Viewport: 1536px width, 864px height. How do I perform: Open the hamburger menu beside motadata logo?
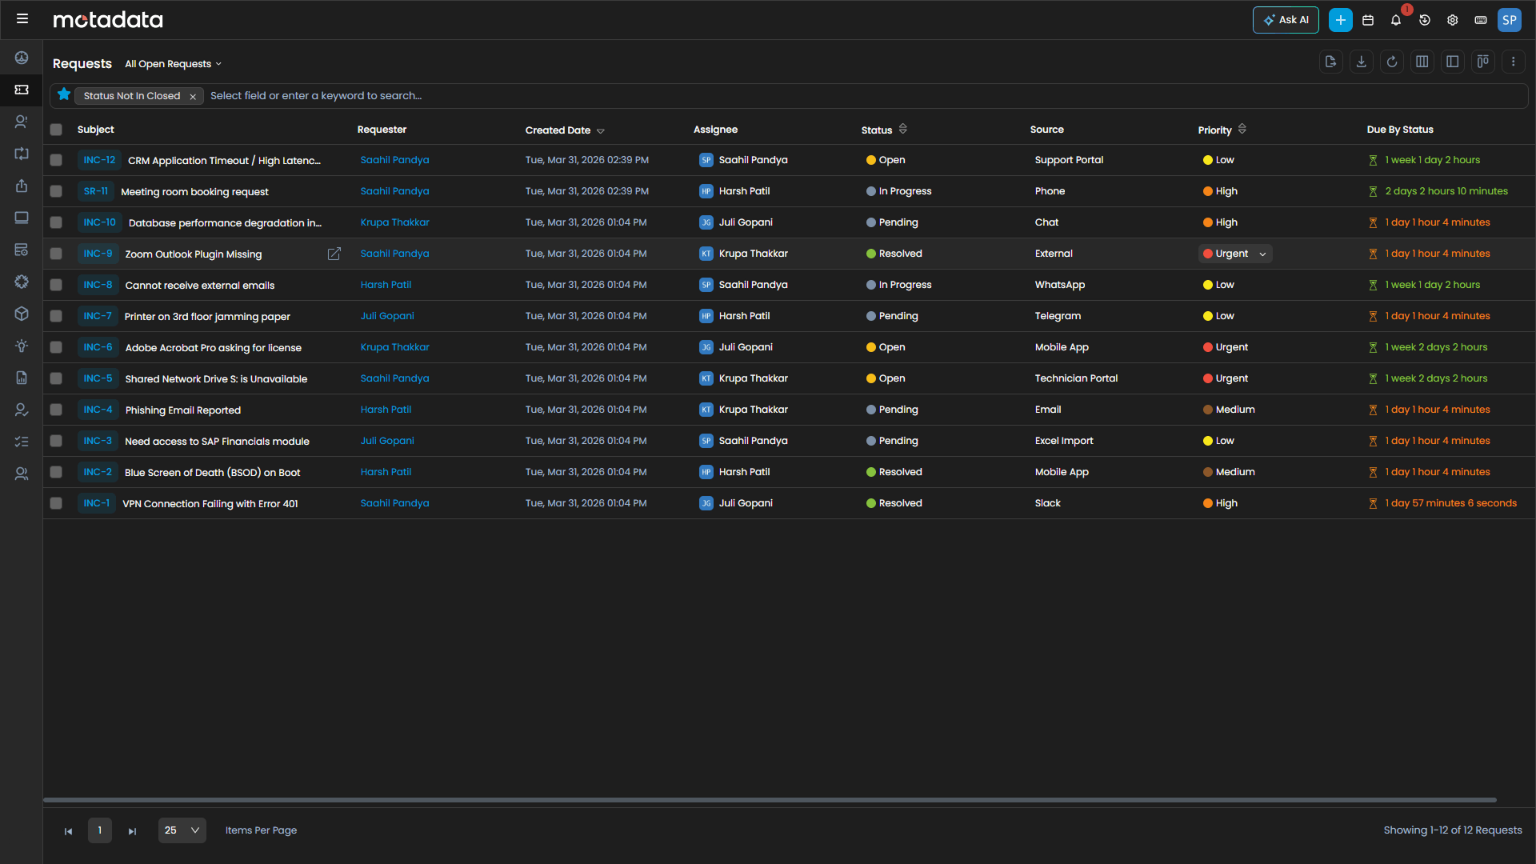click(22, 18)
